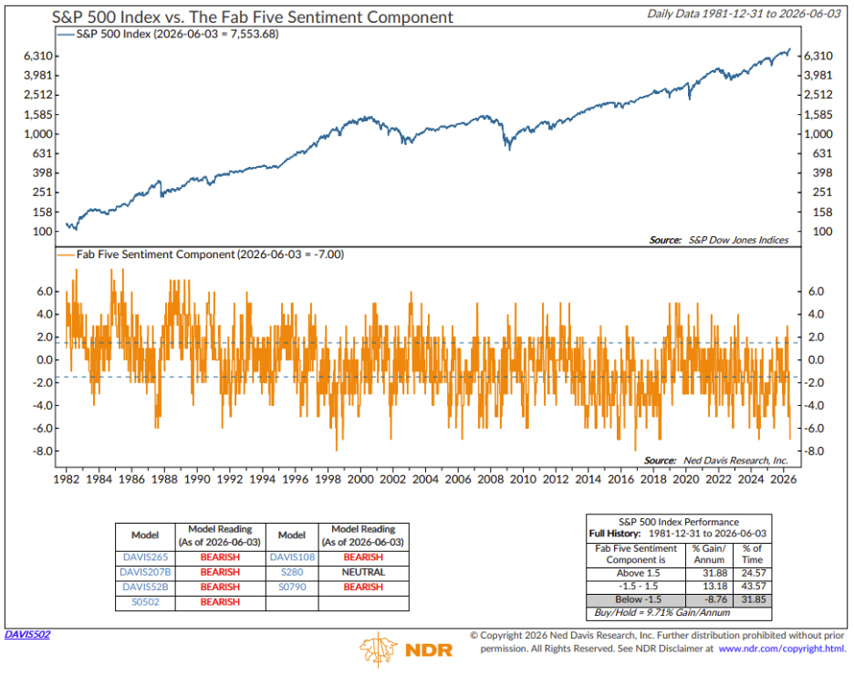Viewport: 854px width, 676px height.
Task: Click the S0790 model link
Action: pyautogui.click(x=293, y=587)
